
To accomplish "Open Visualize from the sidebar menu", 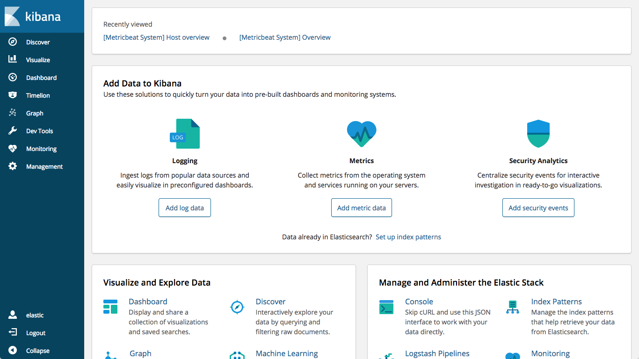I will point(38,60).
